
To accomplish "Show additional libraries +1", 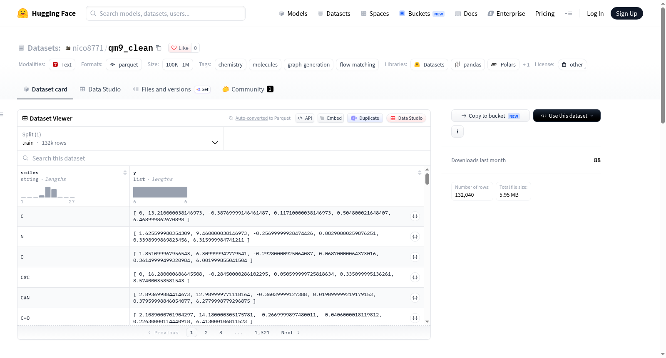I will coord(526,64).
